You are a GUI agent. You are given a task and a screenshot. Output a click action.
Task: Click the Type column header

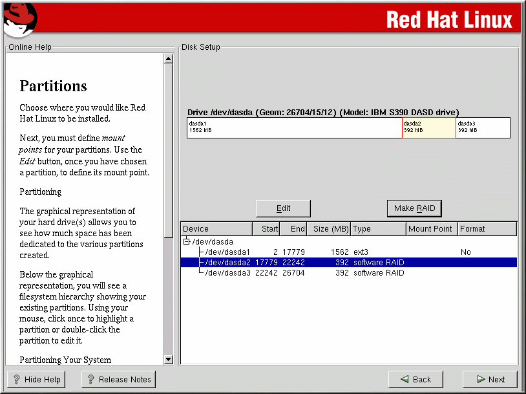378,229
